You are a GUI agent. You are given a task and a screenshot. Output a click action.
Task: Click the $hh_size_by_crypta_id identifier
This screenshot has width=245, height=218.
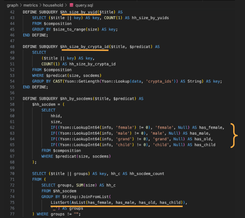click(x=84, y=47)
